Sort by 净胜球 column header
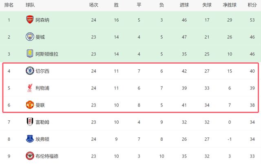Viewport: 261px width, 164px height. 230,5
